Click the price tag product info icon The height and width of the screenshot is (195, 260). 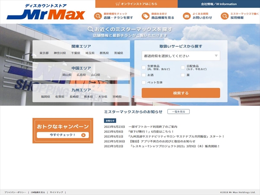click(145, 16)
